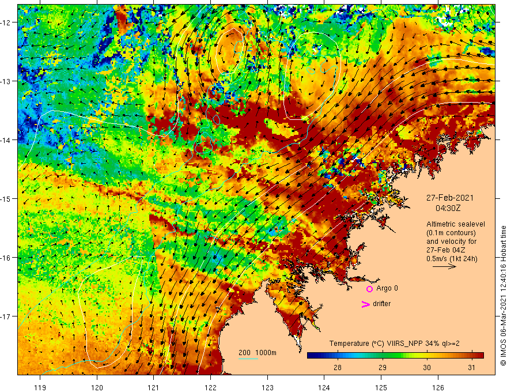Click the temperature color bar legend
507x392 pixels.
point(395,356)
